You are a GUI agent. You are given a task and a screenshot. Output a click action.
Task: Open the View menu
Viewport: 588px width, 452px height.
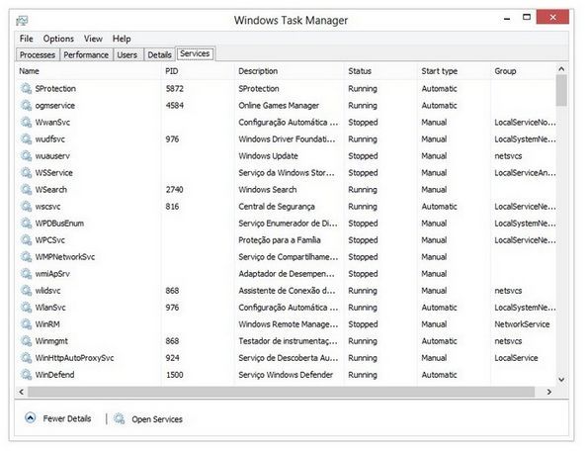[93, 39]
